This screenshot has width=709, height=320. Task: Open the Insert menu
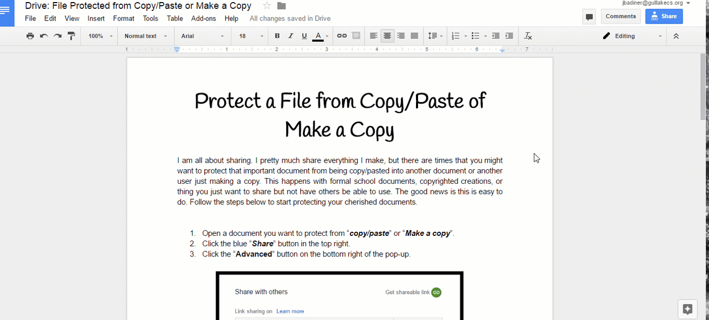click(96, 19)
